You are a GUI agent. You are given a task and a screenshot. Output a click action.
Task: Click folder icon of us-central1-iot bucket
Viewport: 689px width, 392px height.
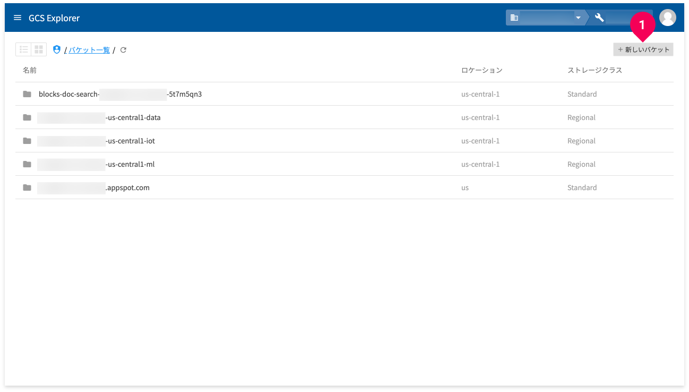click(x=27, y=141)
